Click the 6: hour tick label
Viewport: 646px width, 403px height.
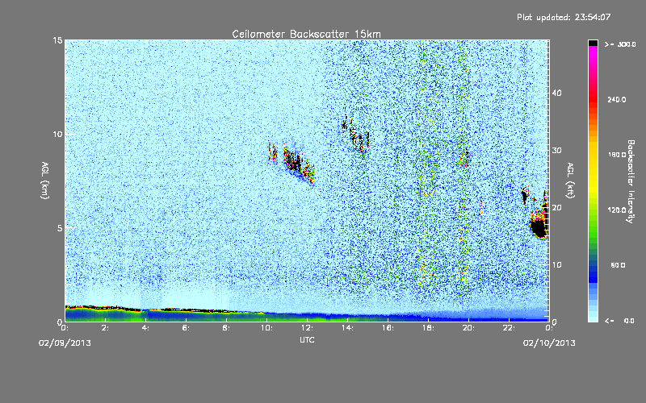(187, 328)
